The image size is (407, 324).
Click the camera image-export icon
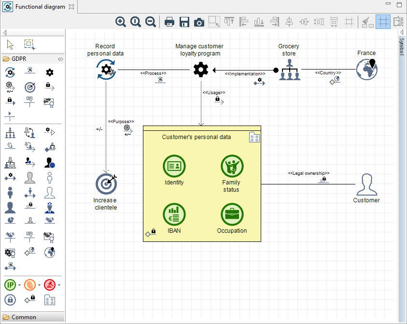[198, 22]
